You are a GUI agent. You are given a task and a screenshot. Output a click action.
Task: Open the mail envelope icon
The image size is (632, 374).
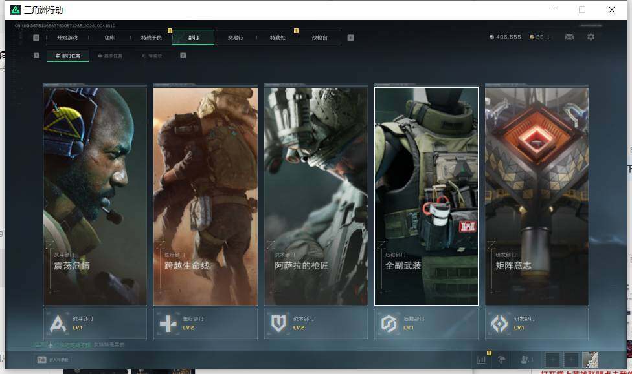pyautogui.click(x=570, y=37)
